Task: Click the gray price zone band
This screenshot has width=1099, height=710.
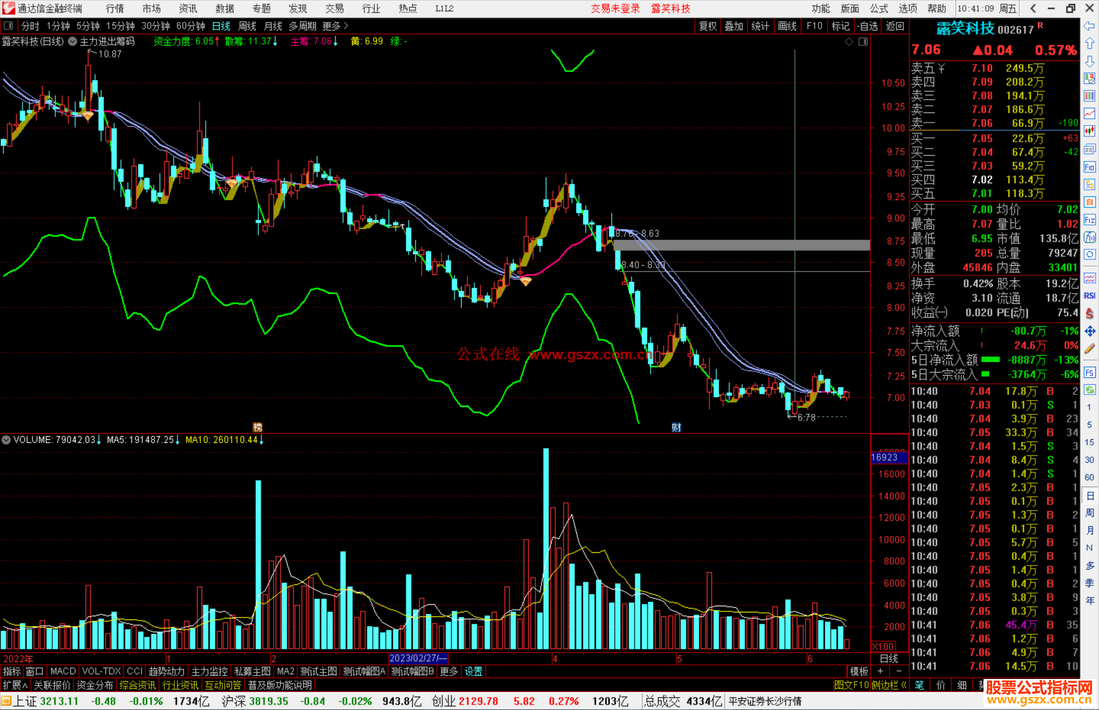Action: coord(712,245)
